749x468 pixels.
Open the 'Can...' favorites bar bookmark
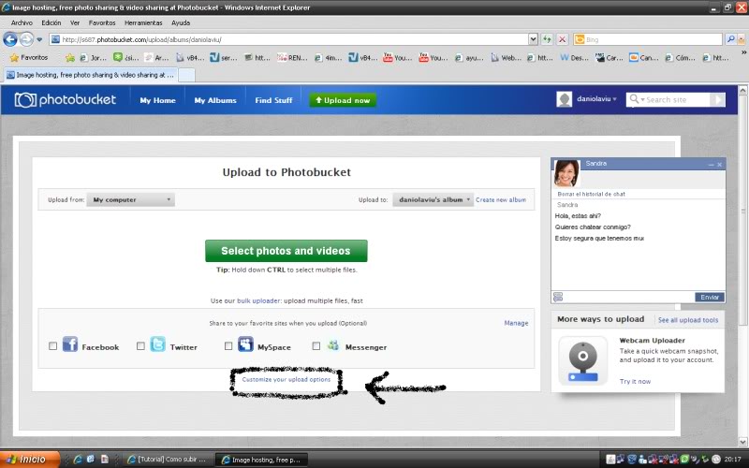click(x=643, y=58)
